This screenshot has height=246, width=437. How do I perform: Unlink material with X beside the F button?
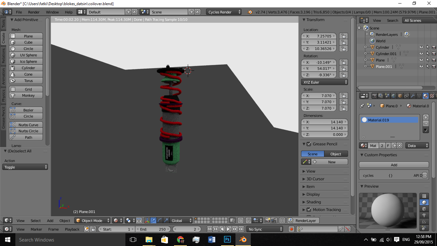coord(400,145)
